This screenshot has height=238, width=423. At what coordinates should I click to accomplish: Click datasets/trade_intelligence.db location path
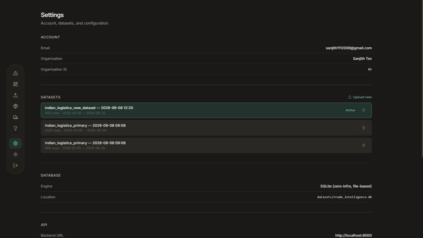(344, 197)
